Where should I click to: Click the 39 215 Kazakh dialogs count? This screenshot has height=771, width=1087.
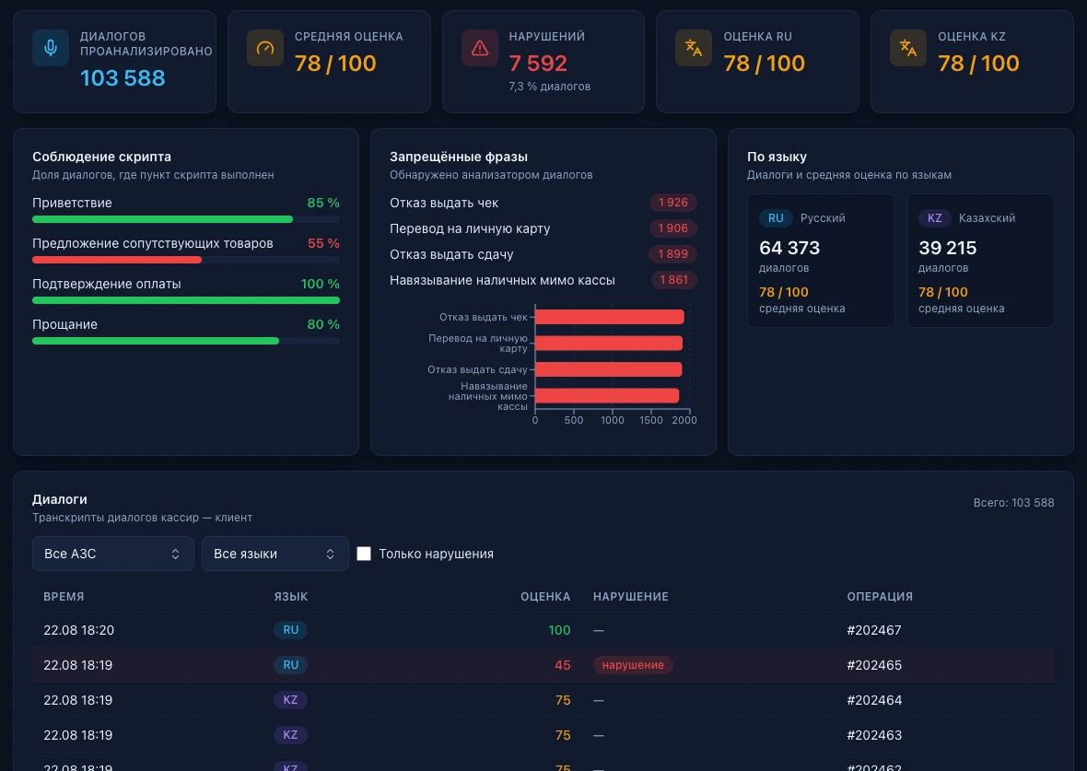point(948,248)
